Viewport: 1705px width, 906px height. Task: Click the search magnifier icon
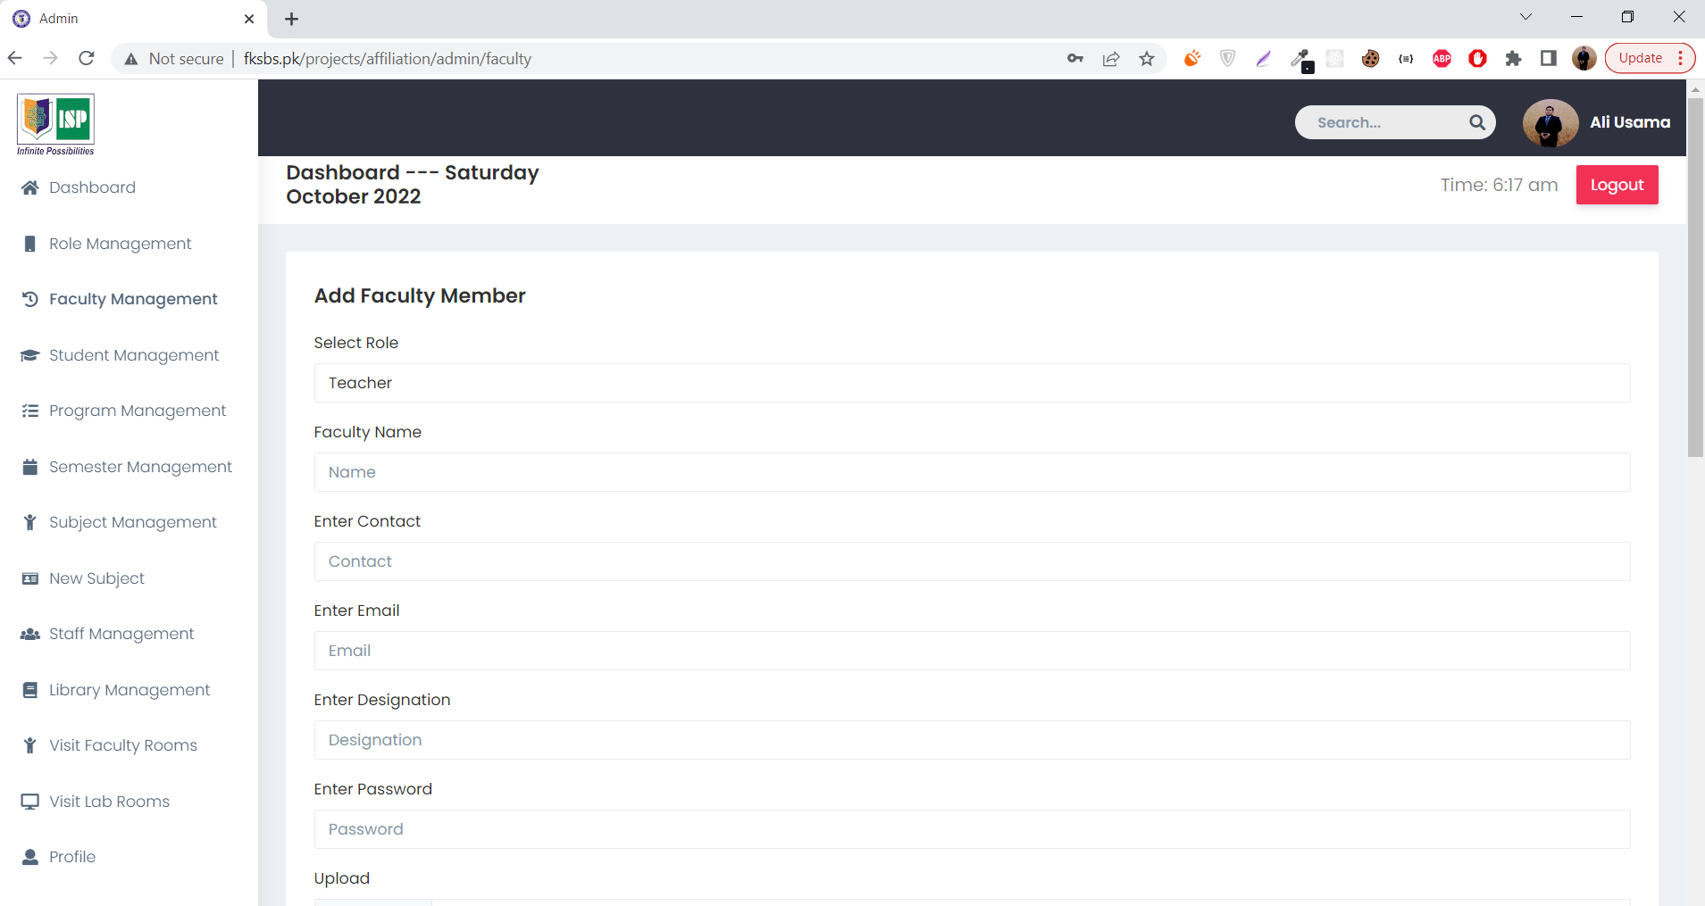1477,122
